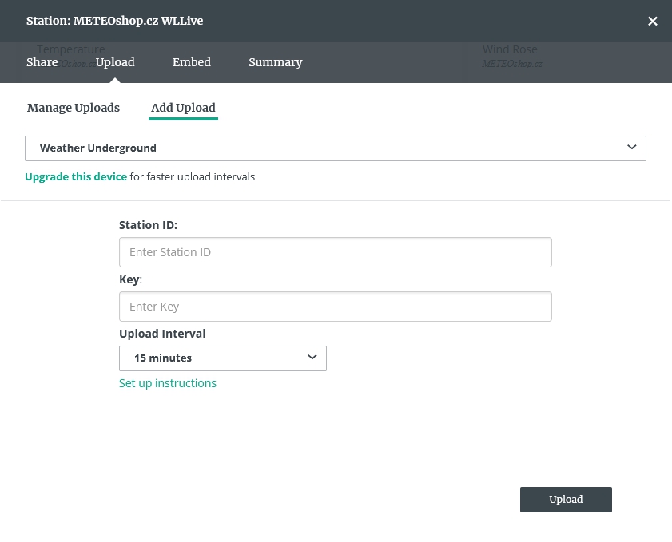
Task: Focus the Enter Station ID field
Action: (x=335, y=252)
